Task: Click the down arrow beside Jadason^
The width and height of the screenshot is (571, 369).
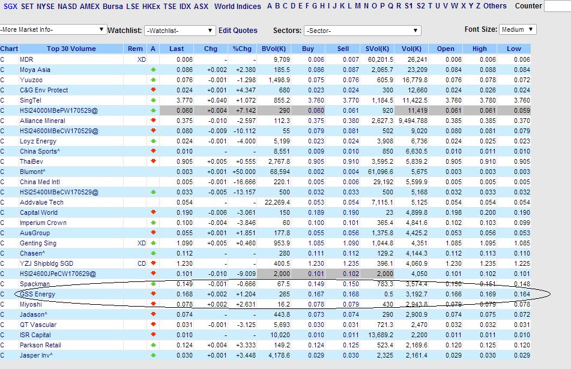Action: pos(153,314)
